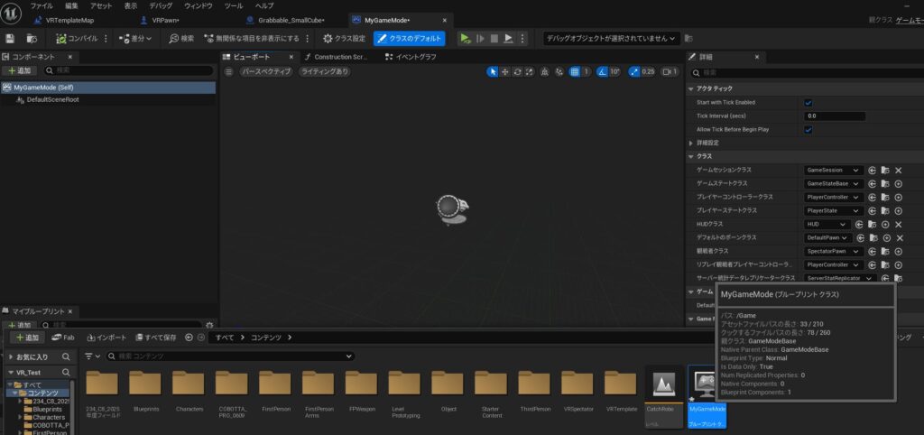Open the 編集 menu
Viewport: 924px width, 435px height.
pyautogui.click(x=71, y=5)
